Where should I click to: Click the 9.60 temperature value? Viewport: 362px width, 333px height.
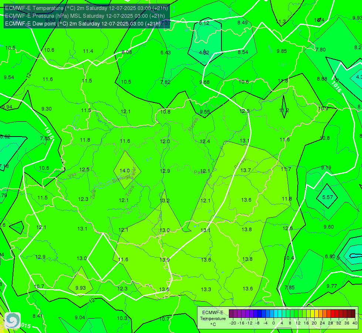[x=328, y=227]
